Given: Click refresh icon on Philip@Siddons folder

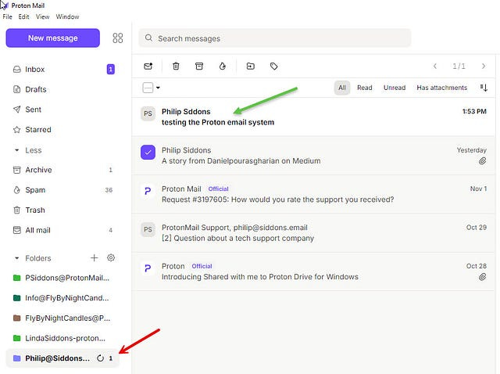Looking at the screenshot, I should (100, 358).
